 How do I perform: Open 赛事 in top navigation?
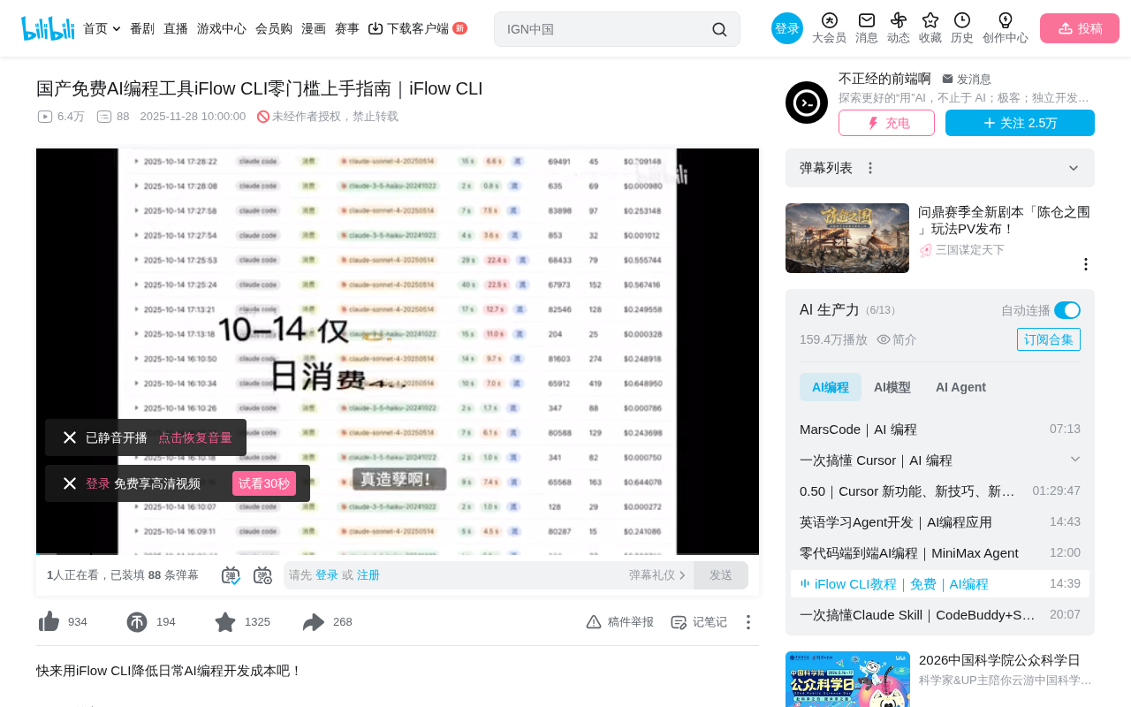click(x=347, y=28)
